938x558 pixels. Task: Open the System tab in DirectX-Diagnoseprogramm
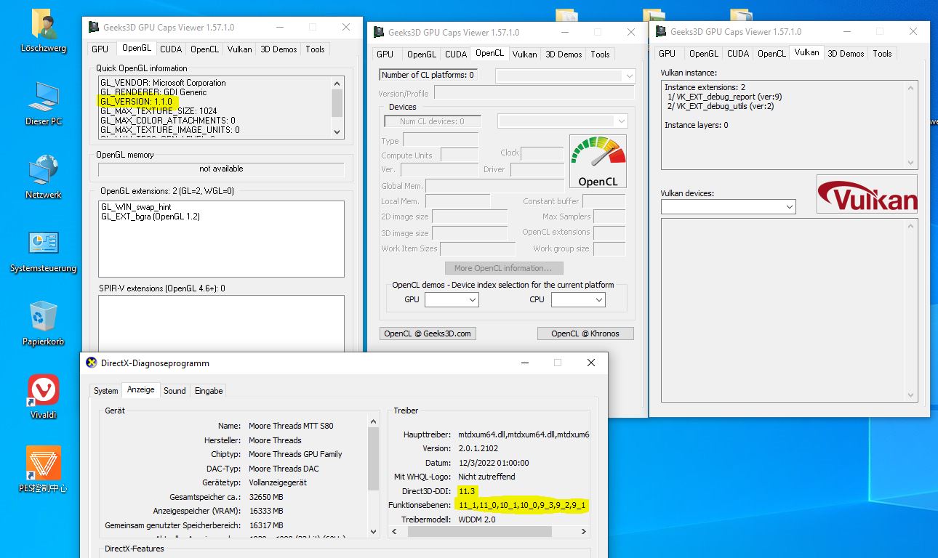click(105, 391)
